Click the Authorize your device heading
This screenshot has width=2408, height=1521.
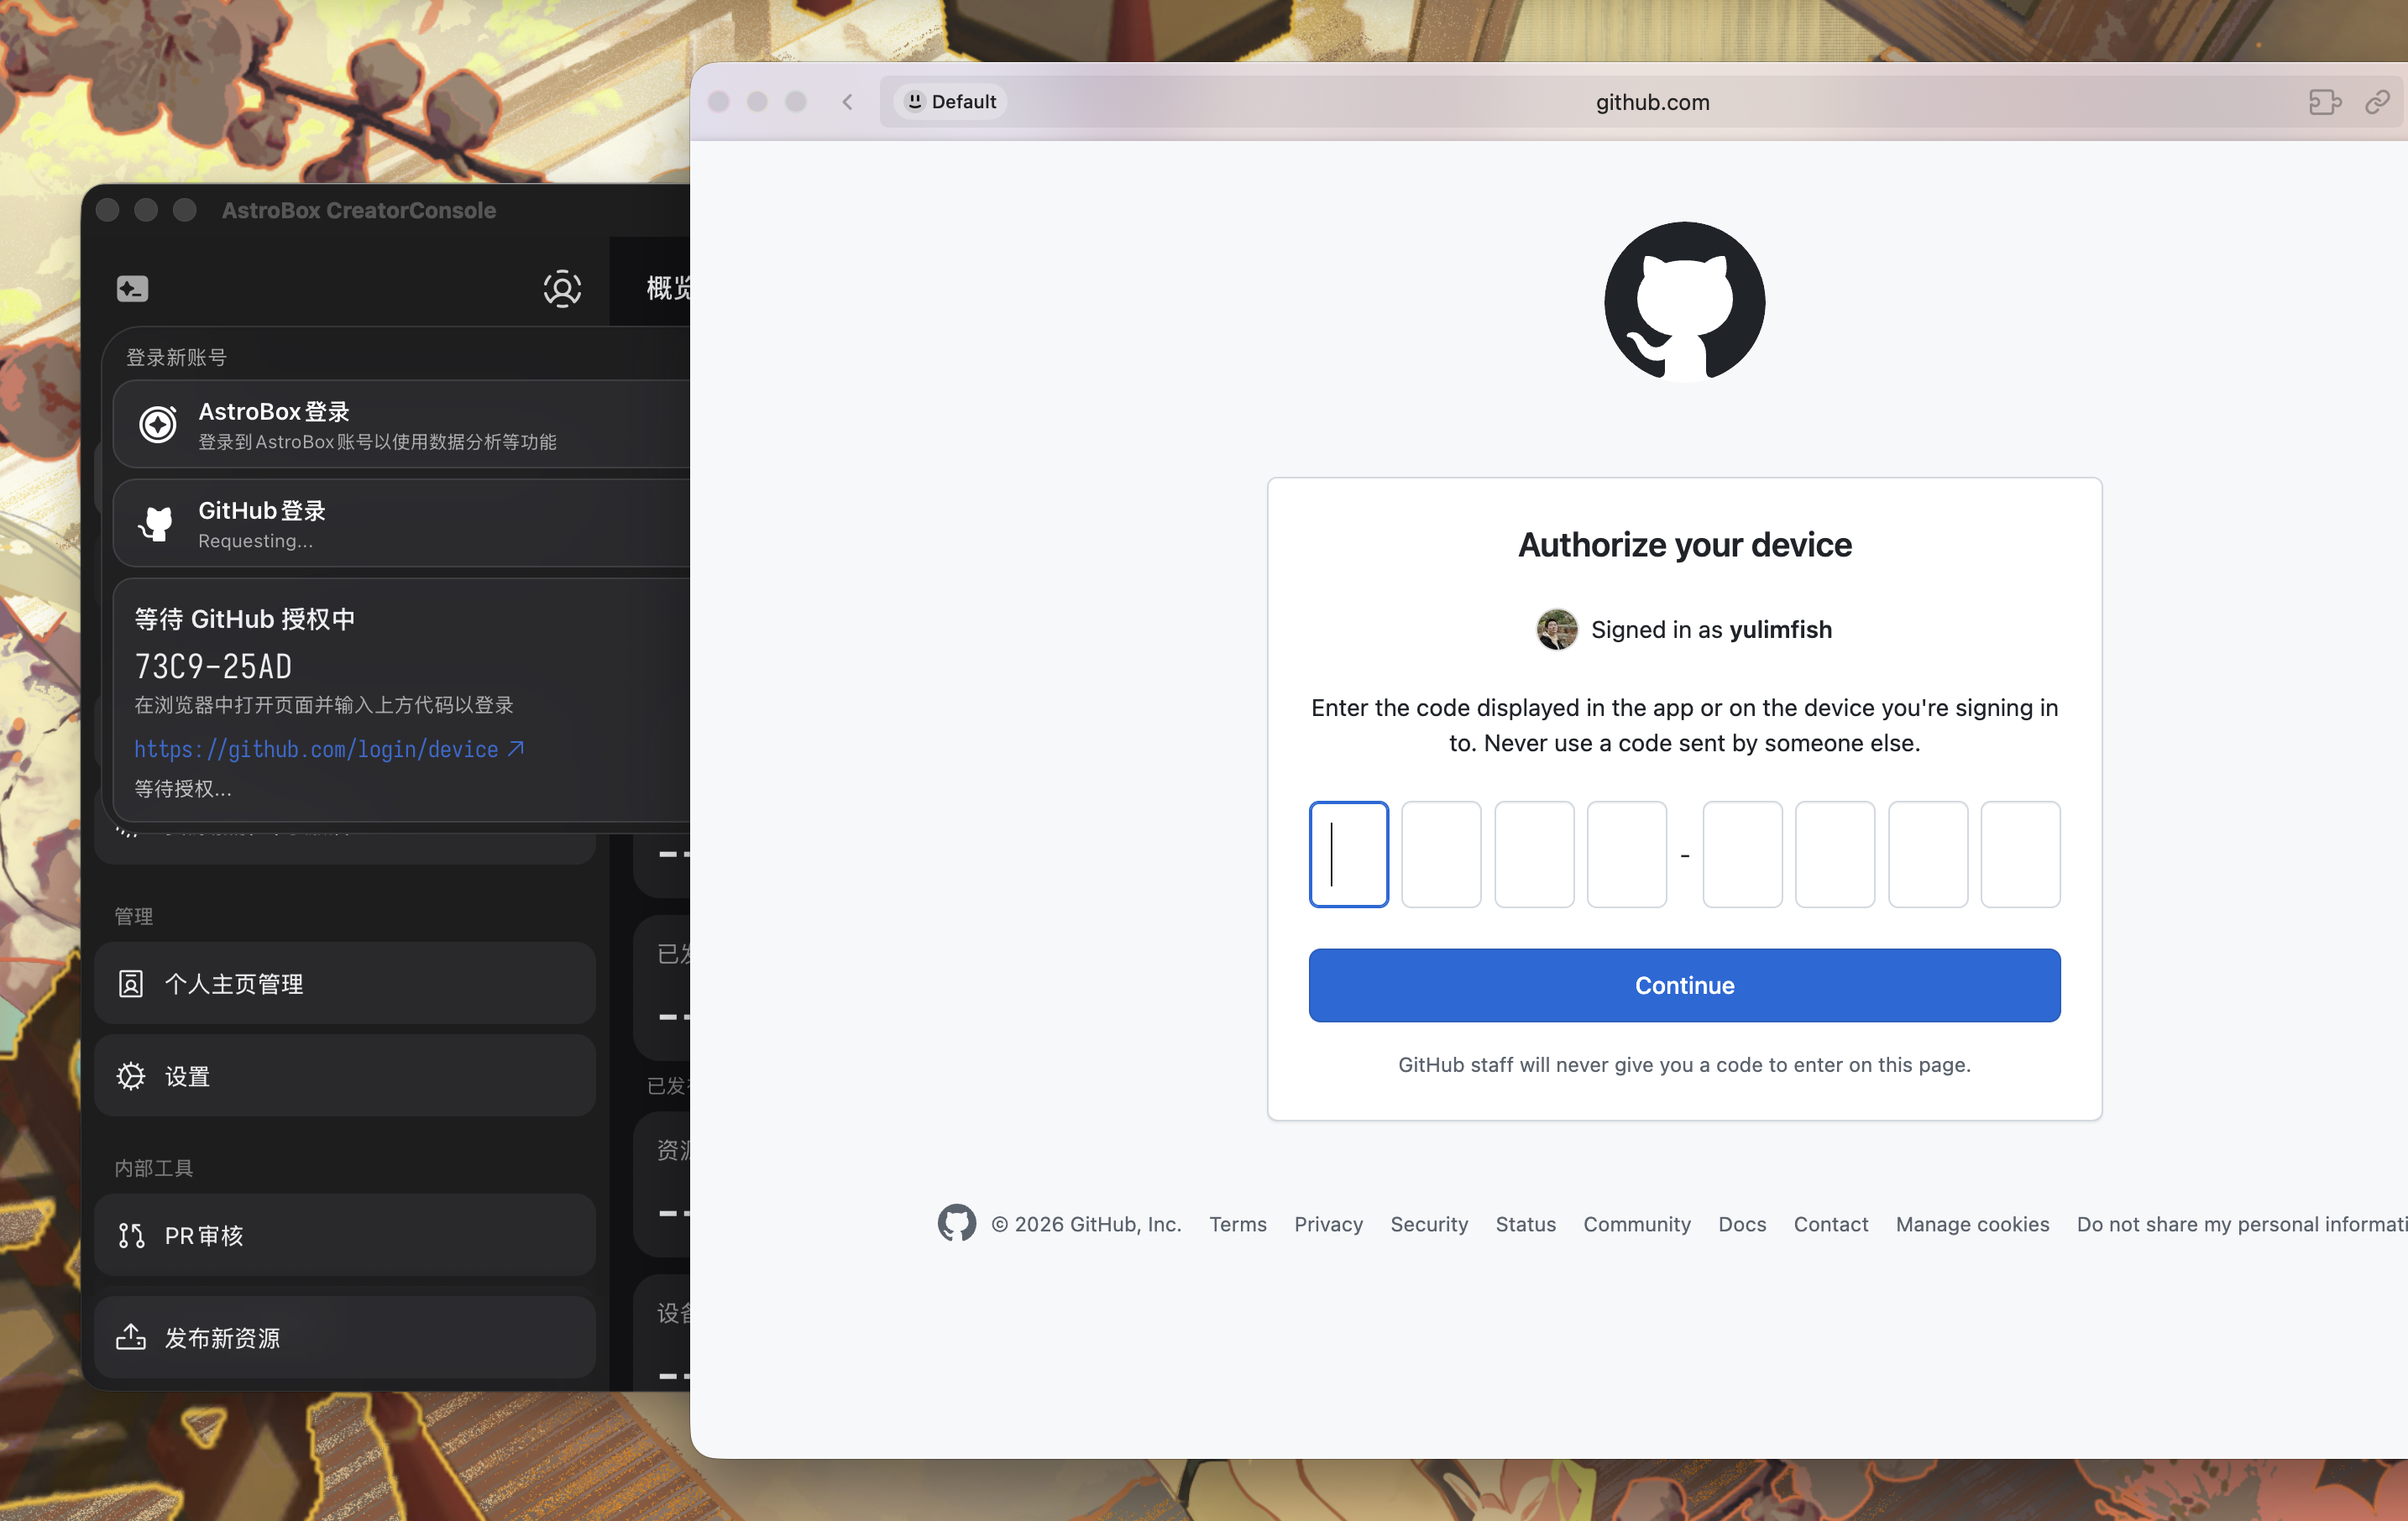(x=1685, y=545)
